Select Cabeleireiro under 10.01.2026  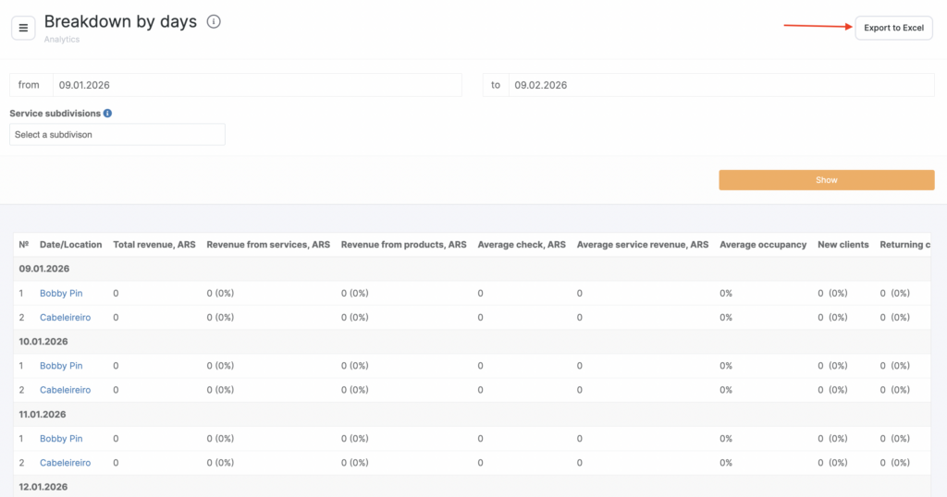[65, 390]
